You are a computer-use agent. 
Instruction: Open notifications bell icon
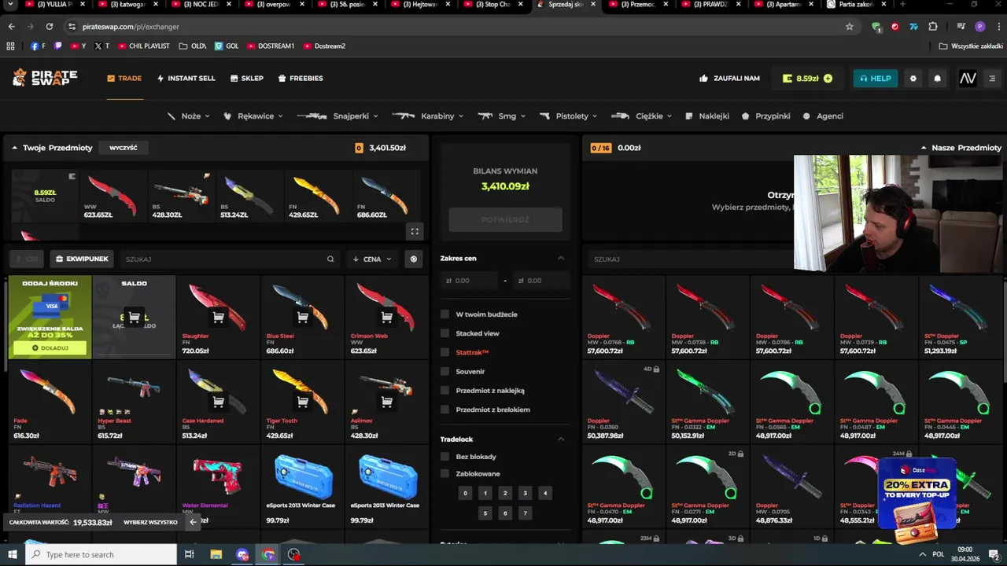[x=937, y=79]
